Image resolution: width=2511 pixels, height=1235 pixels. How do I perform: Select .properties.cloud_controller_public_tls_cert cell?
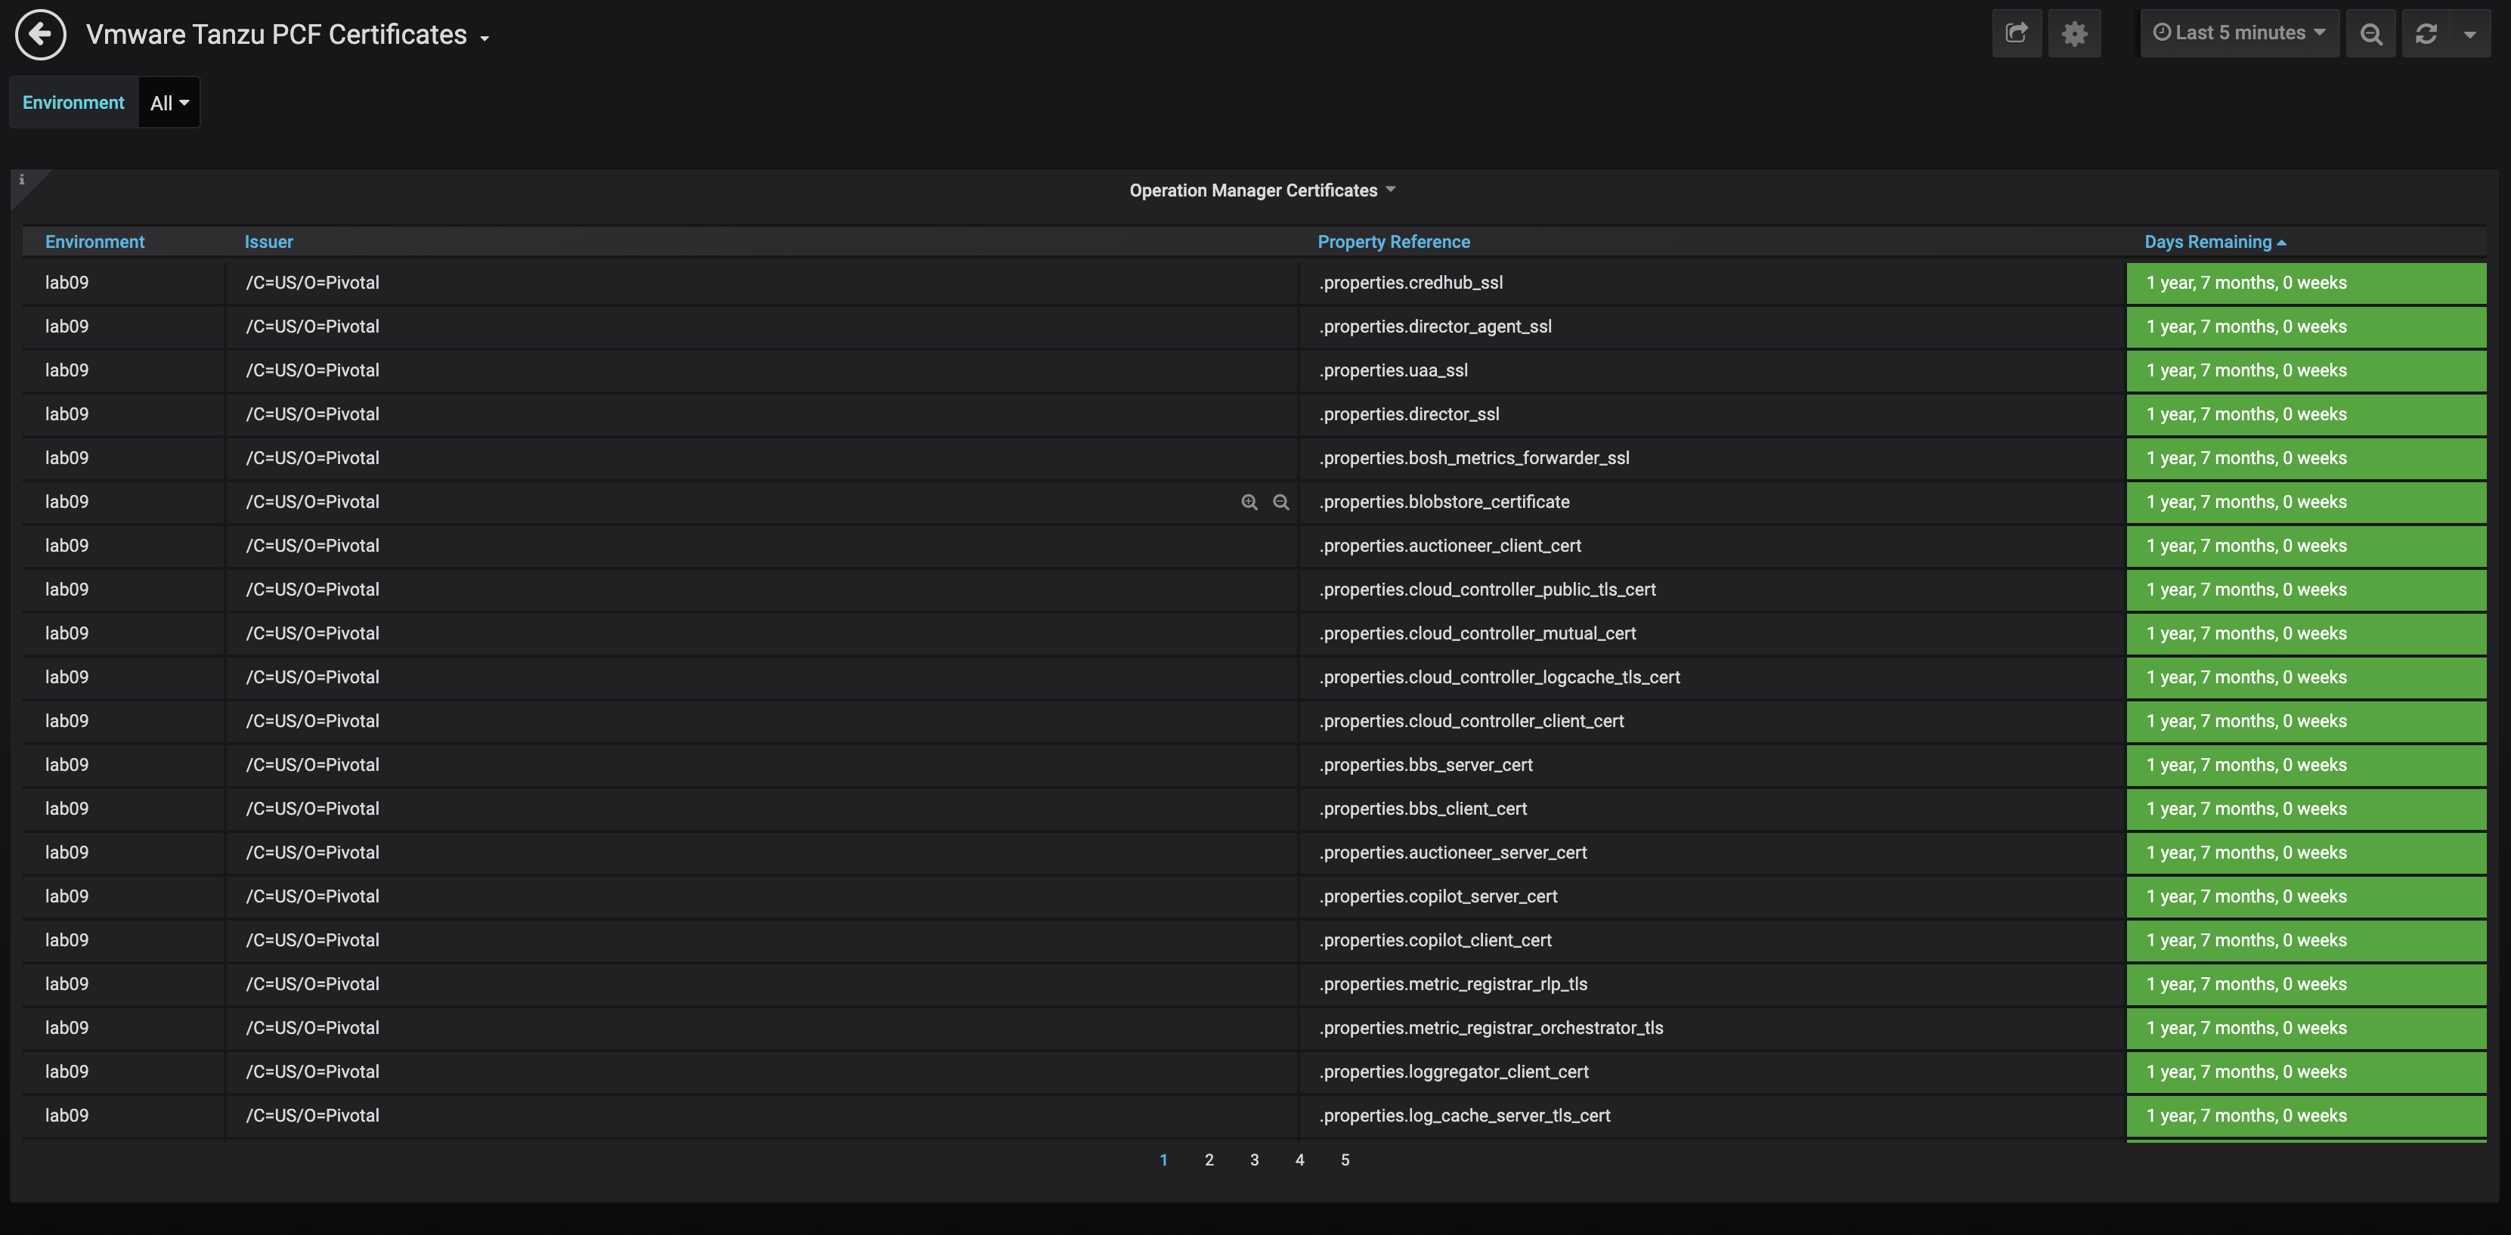pos(1713,590)
